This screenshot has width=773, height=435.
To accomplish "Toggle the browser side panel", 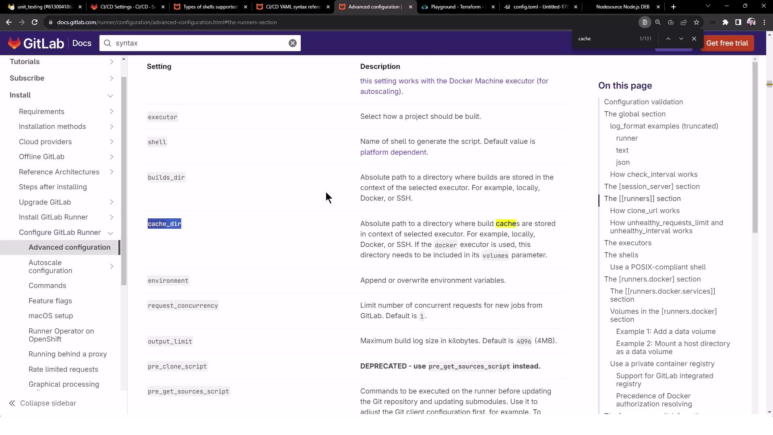I will pyautogui.click(x=738, y=23).
